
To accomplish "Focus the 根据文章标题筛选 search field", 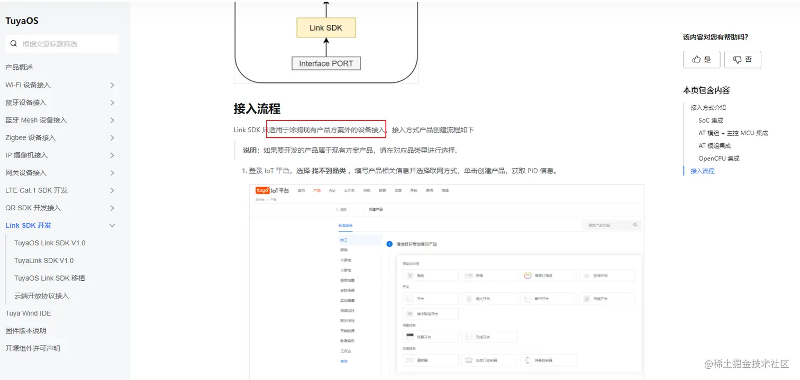I will (x=62, y=44).
